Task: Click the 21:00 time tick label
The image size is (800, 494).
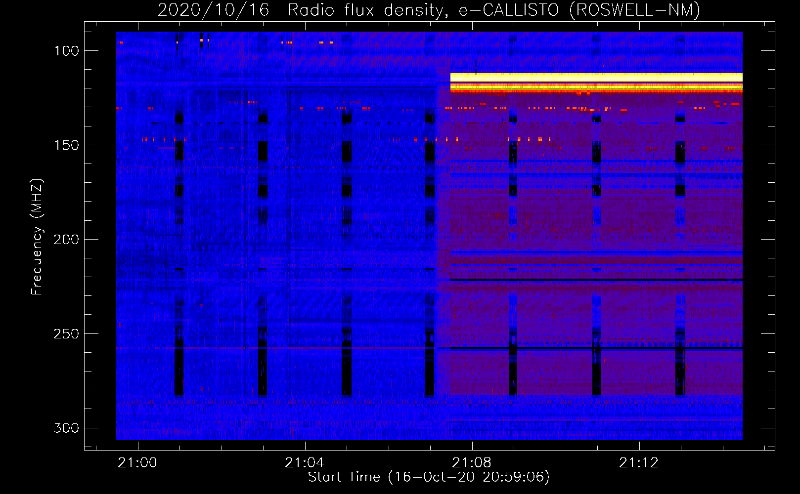Action: pos(137,463)
